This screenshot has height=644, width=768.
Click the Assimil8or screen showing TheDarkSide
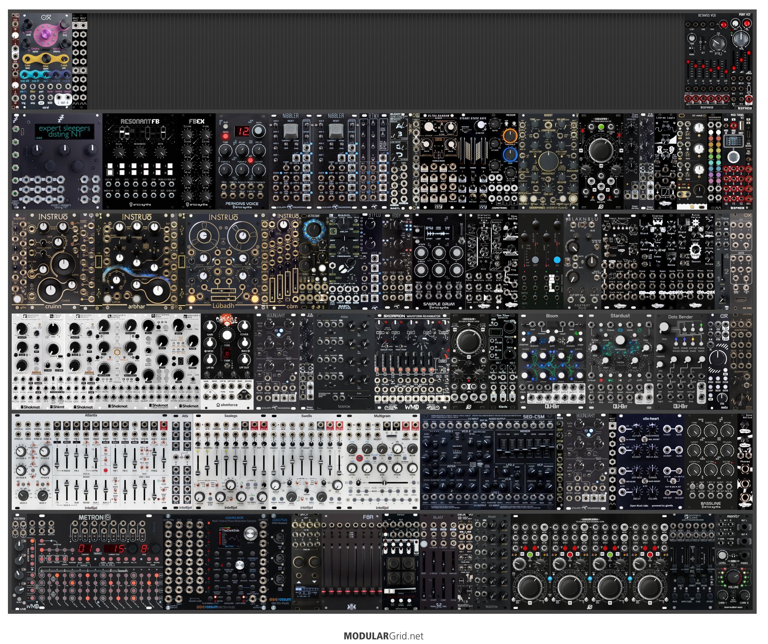pos(229,537)
